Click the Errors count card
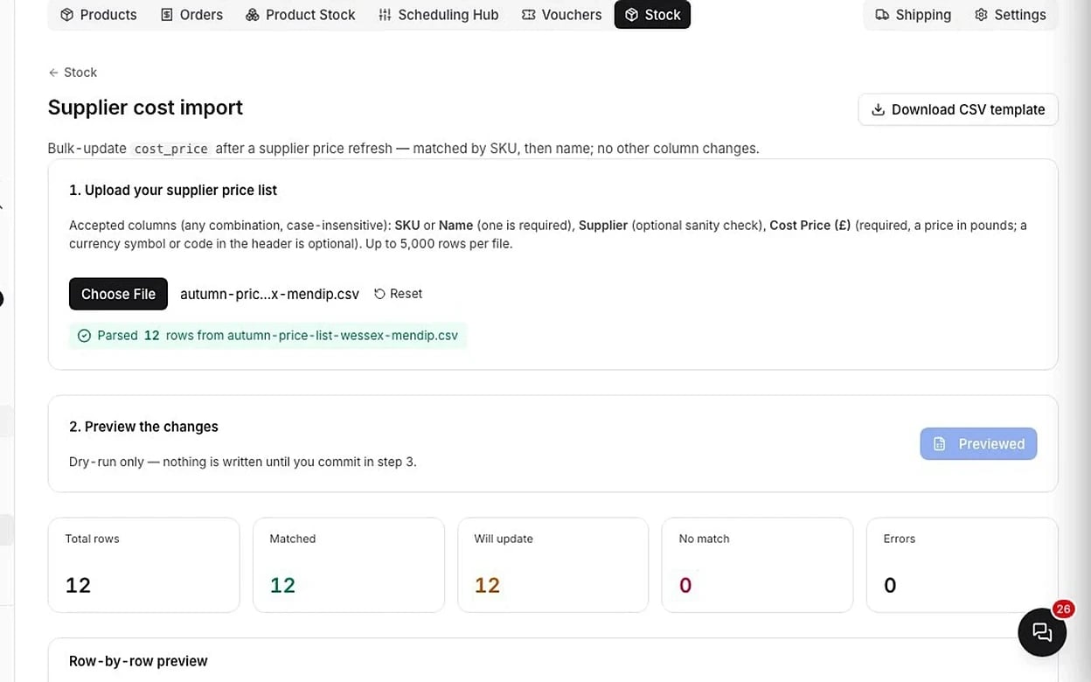 962,565
